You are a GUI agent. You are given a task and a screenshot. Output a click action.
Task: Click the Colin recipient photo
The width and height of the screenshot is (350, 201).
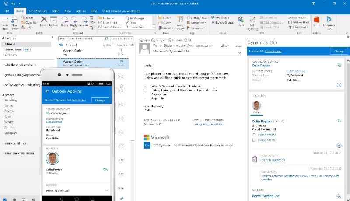coord(256,105)
